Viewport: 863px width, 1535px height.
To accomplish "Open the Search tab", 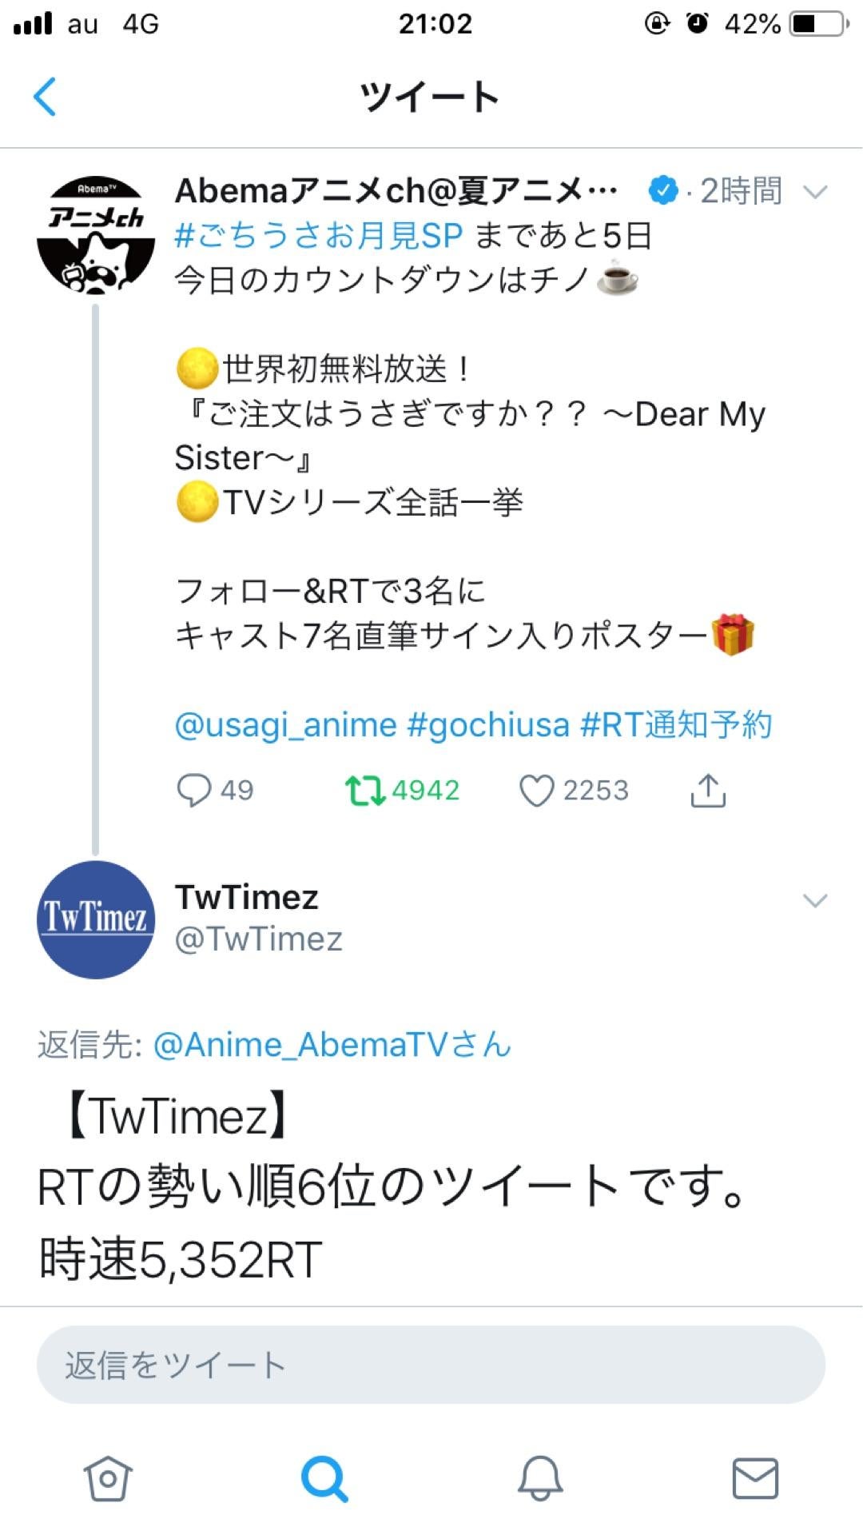I will click(324, 1478).
